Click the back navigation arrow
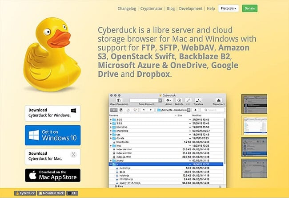 [x=144, y=110]
